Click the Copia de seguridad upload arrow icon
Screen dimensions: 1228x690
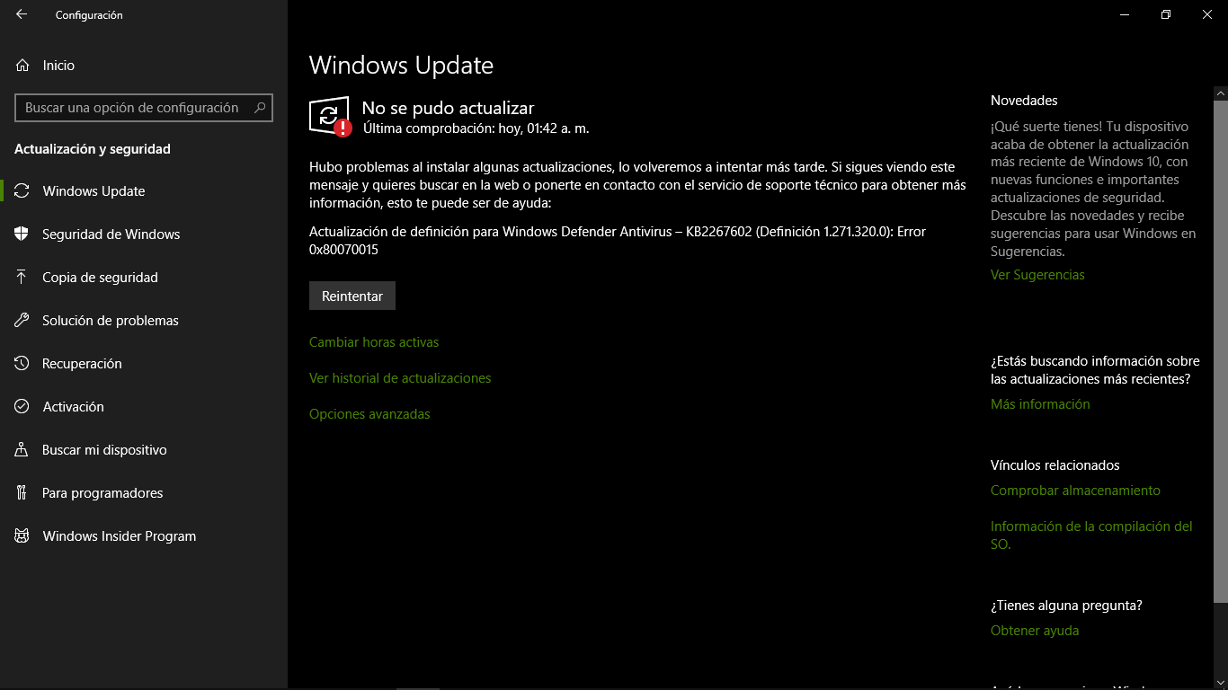(x=22, y=278)
